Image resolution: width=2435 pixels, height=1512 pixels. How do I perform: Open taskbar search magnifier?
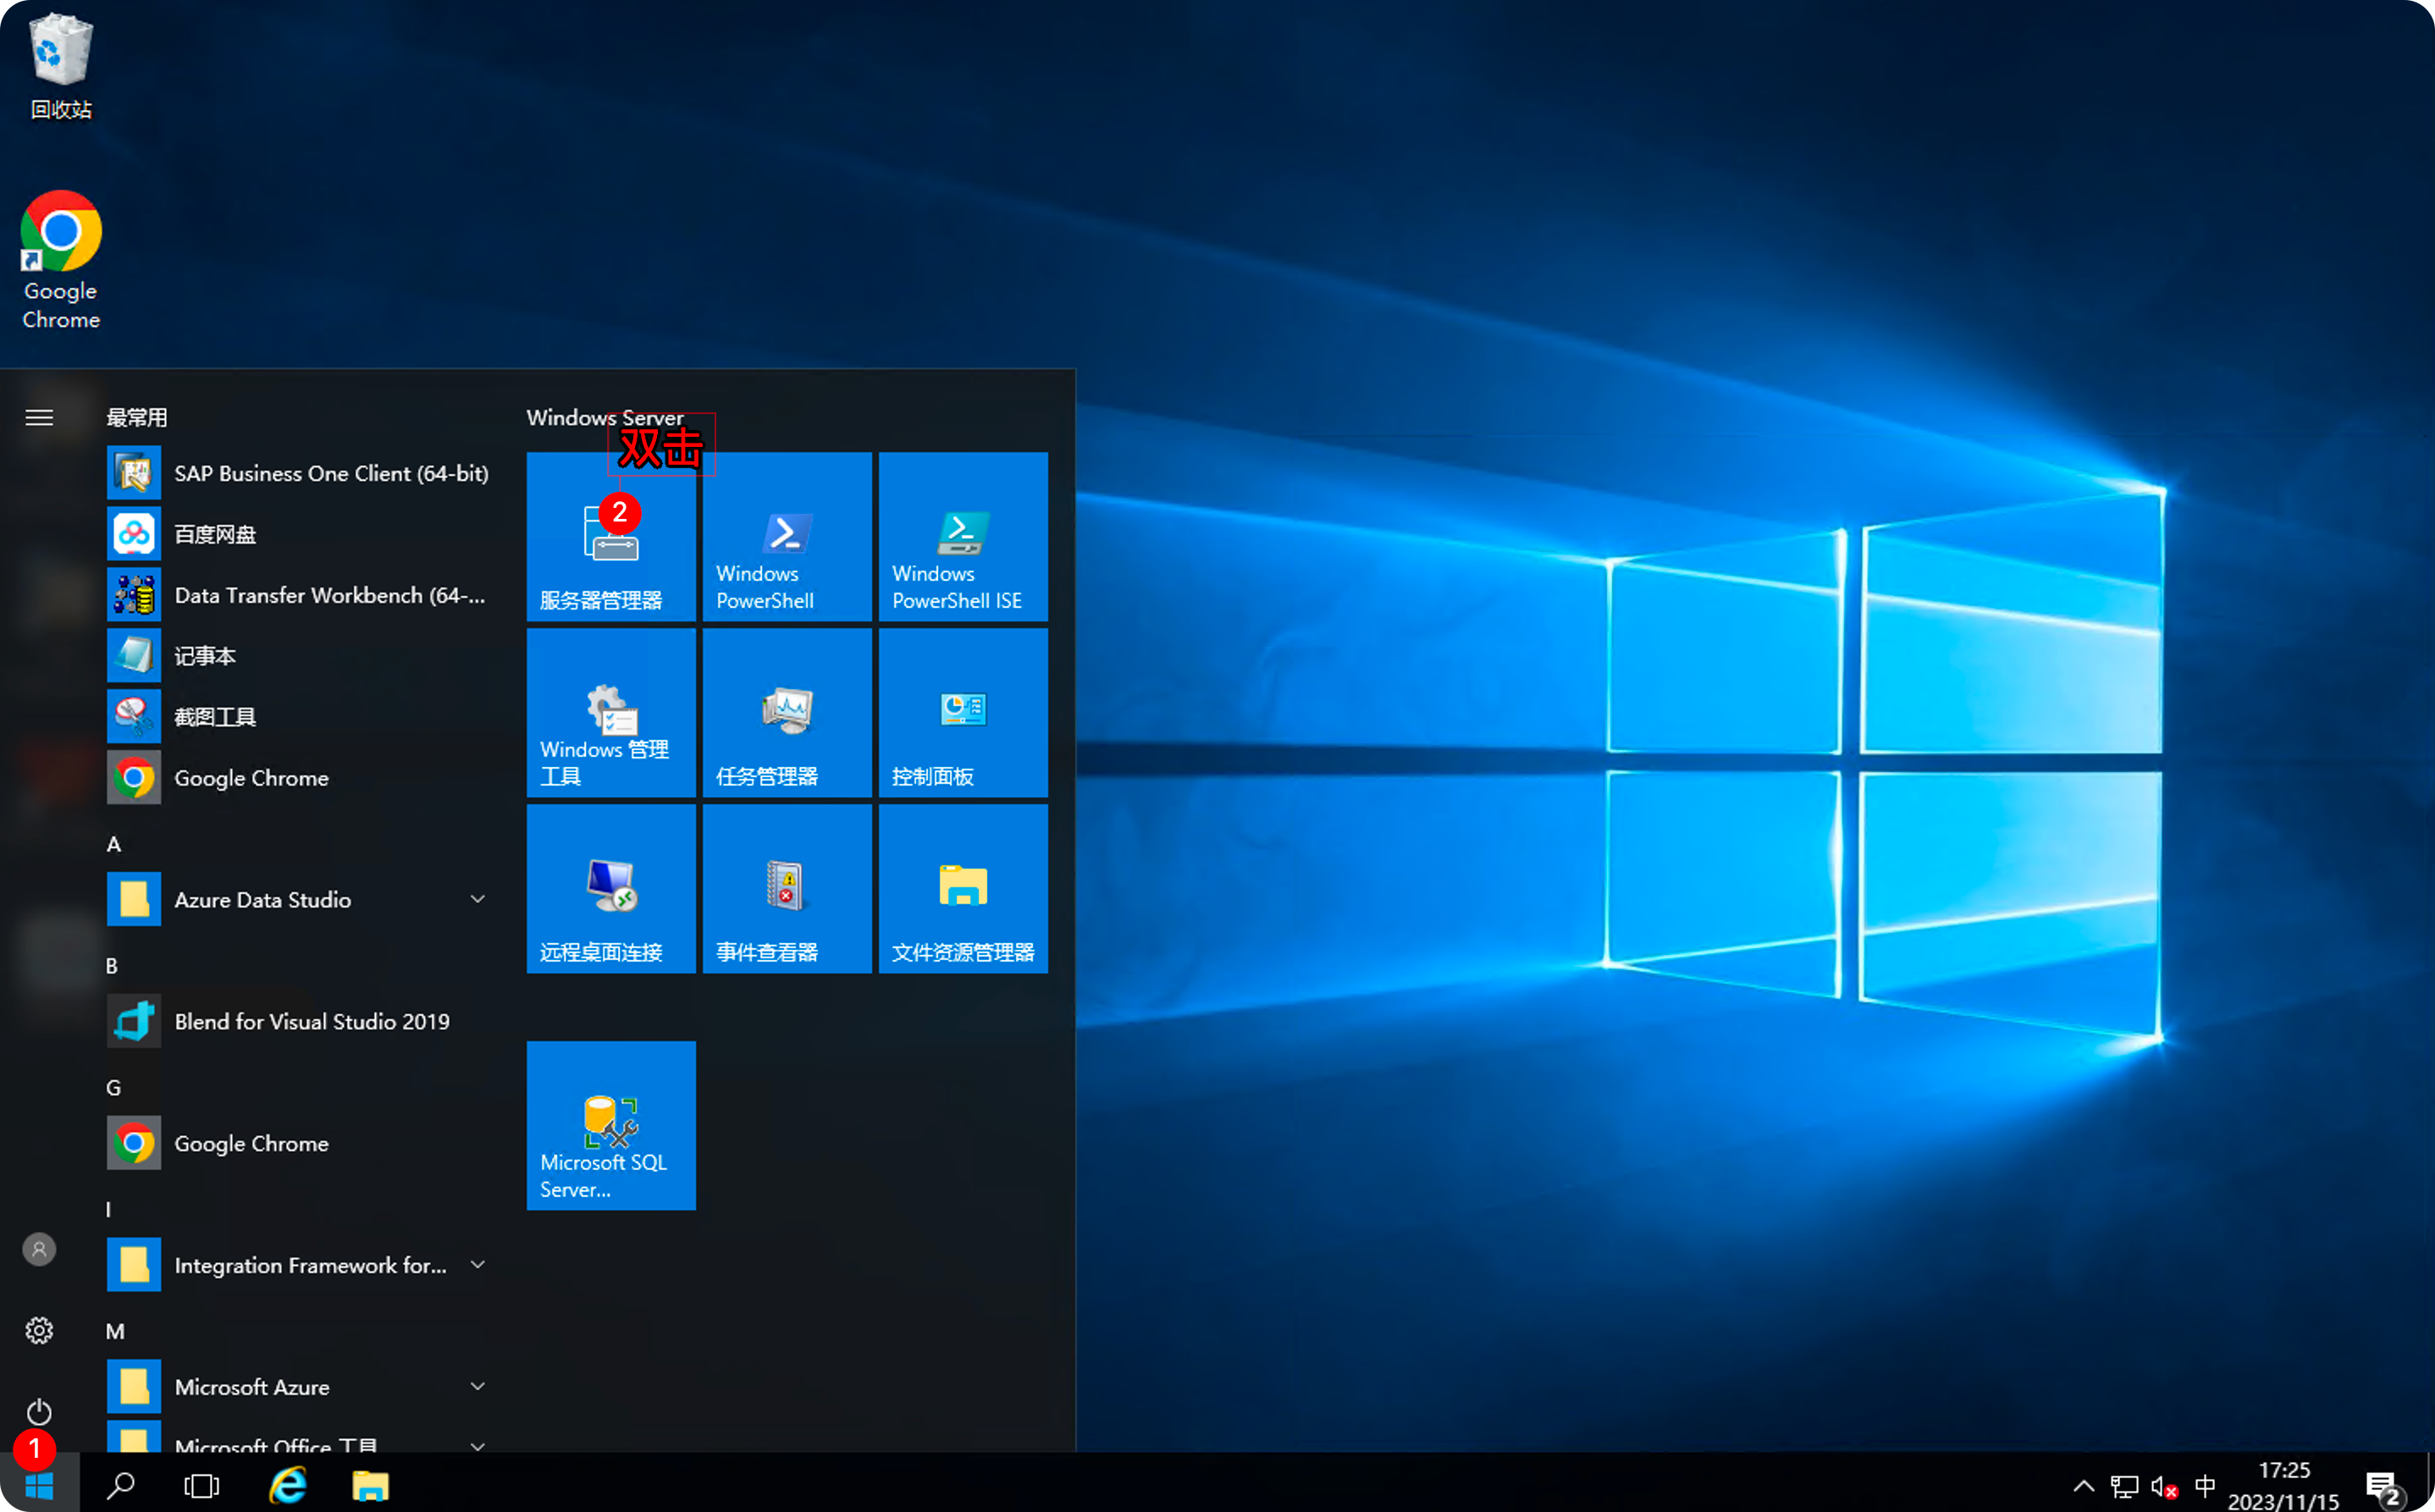[121, 1485]
